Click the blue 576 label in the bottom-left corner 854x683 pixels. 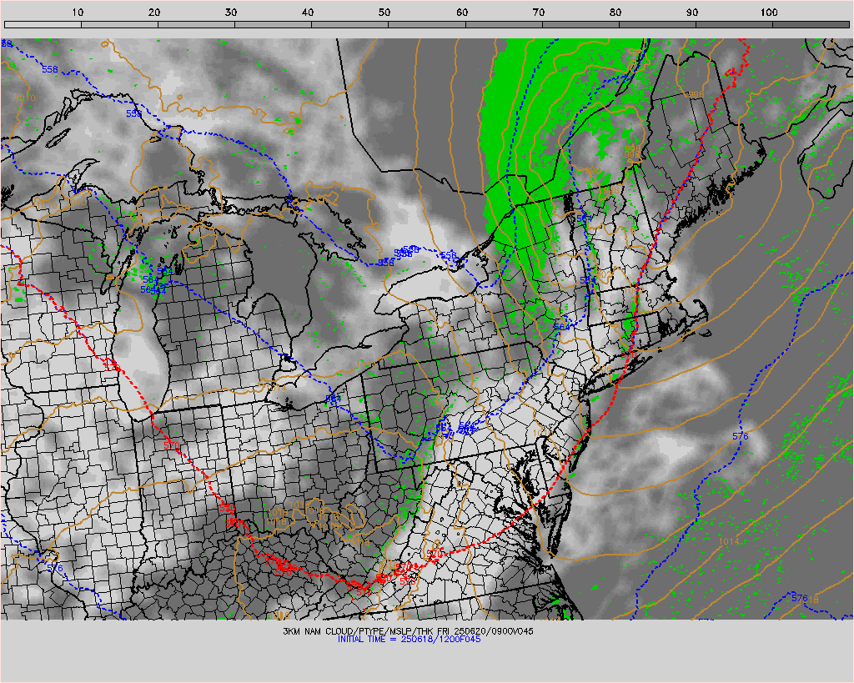point(55,568)
